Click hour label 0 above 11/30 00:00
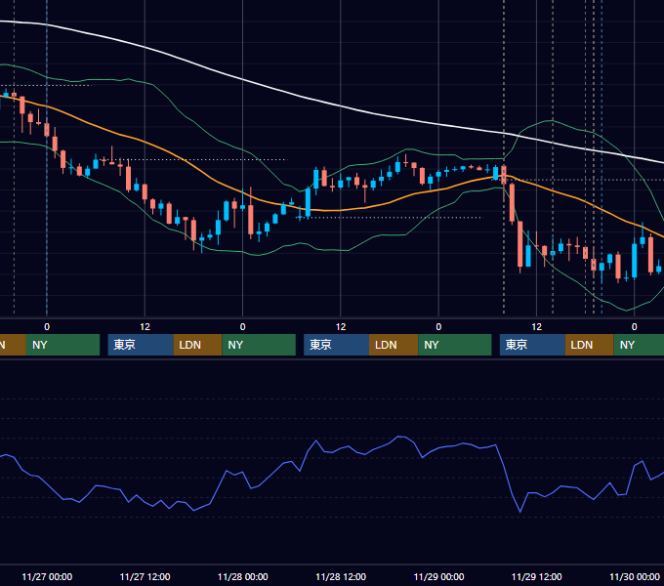This screenshot has width=664, height=586. coord(635,327)
